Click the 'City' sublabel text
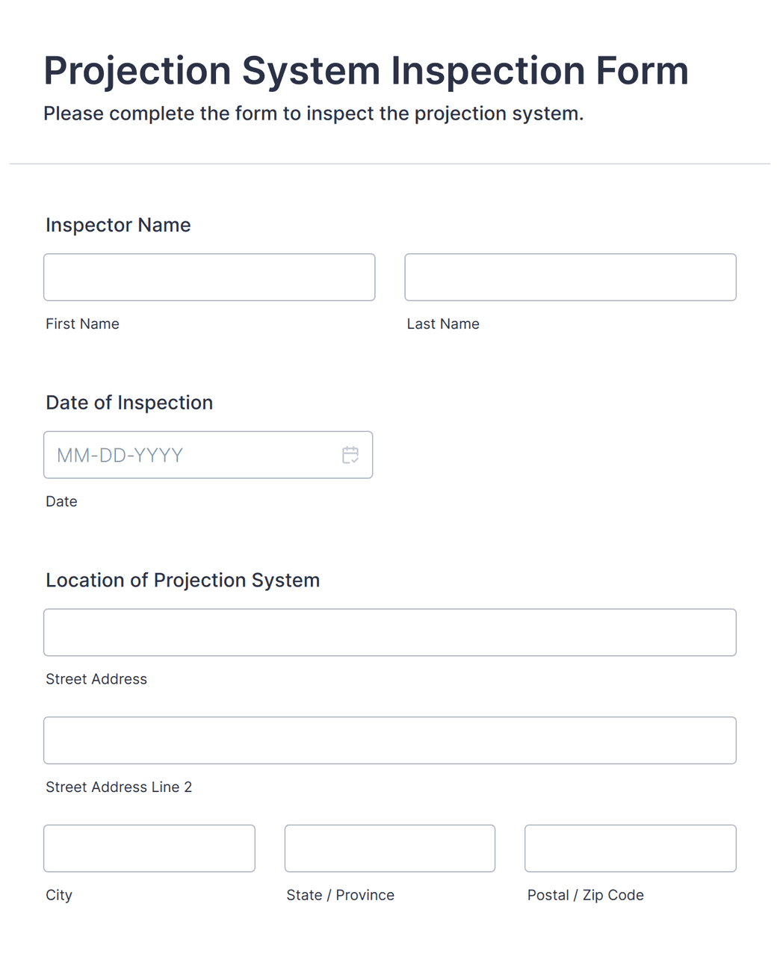780x960 pixels. (x=59, y=895)
